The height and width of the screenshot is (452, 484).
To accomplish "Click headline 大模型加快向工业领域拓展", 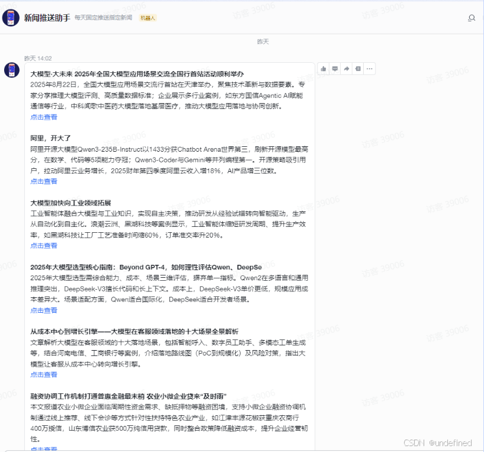I will click(70, 203).
